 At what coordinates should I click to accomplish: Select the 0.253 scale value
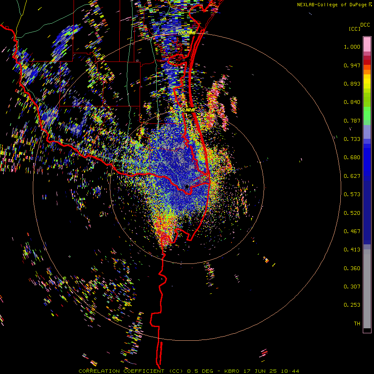point(352,305)
